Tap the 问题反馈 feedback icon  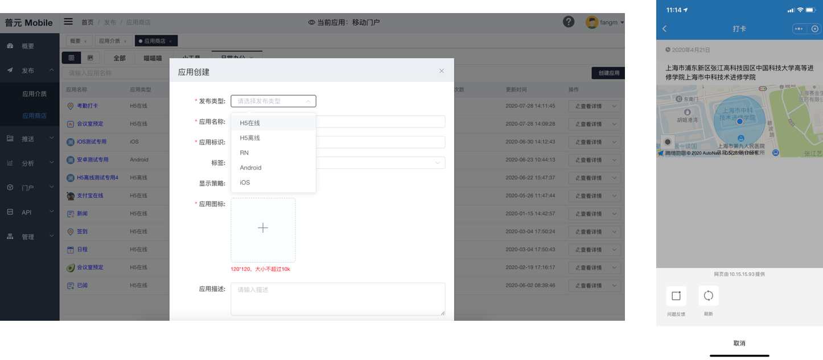(676, 296)
